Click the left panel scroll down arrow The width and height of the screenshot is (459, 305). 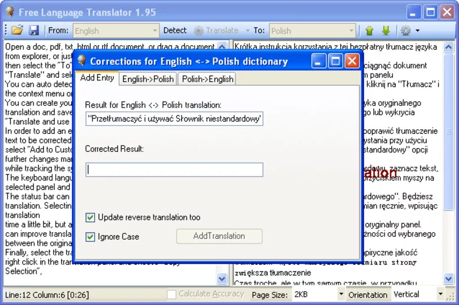coord(222,279)
